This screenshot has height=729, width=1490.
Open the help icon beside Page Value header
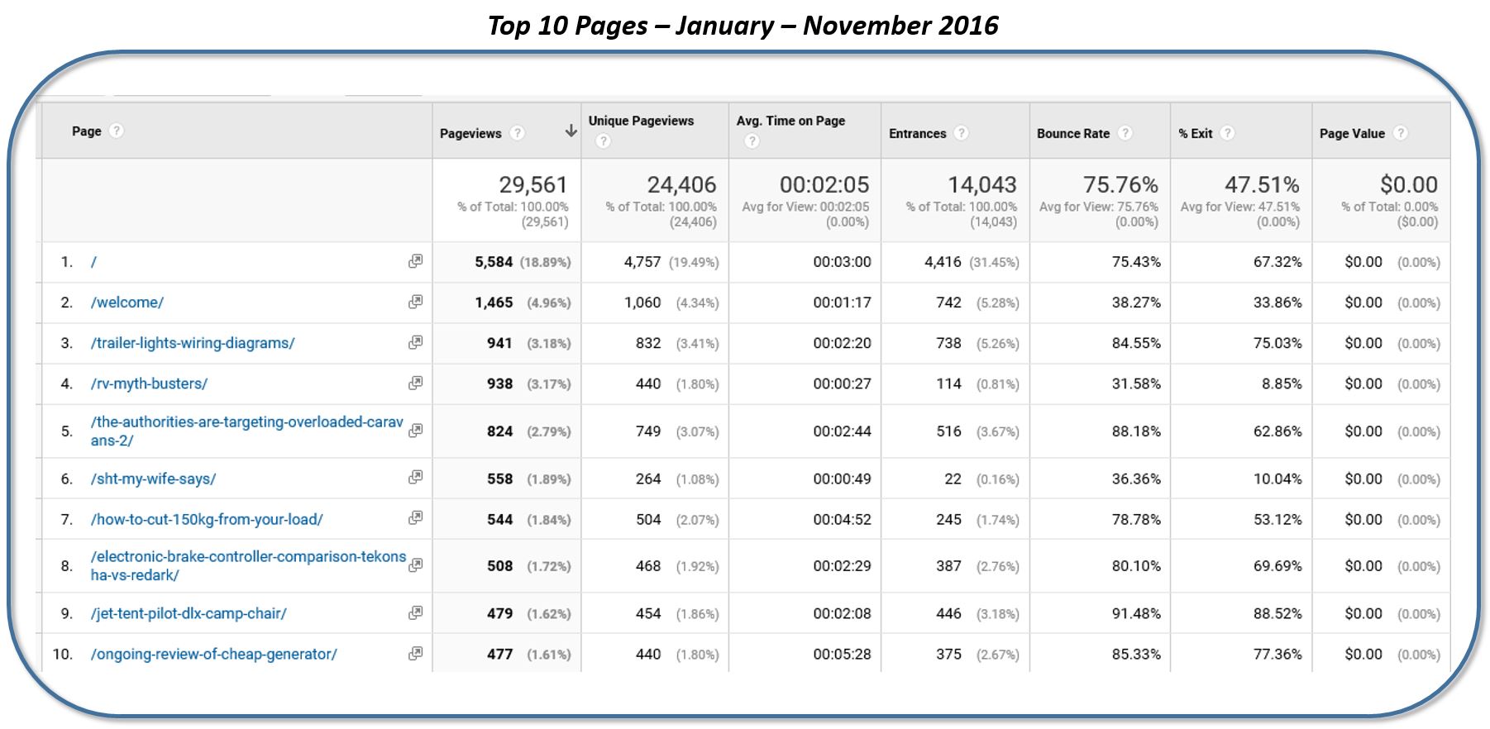pos(1400,133)
